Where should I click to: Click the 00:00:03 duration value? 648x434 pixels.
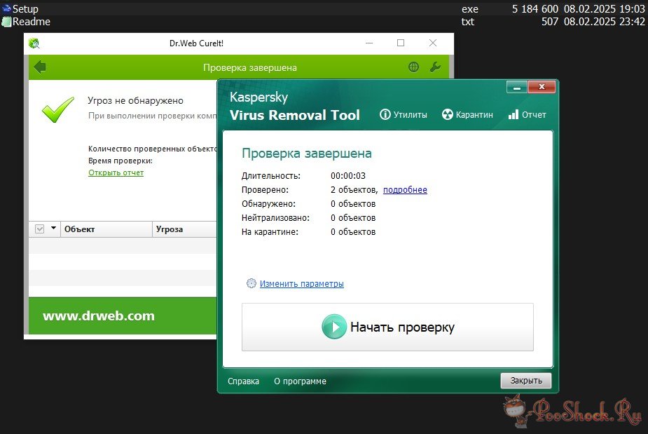coord(348,176)
